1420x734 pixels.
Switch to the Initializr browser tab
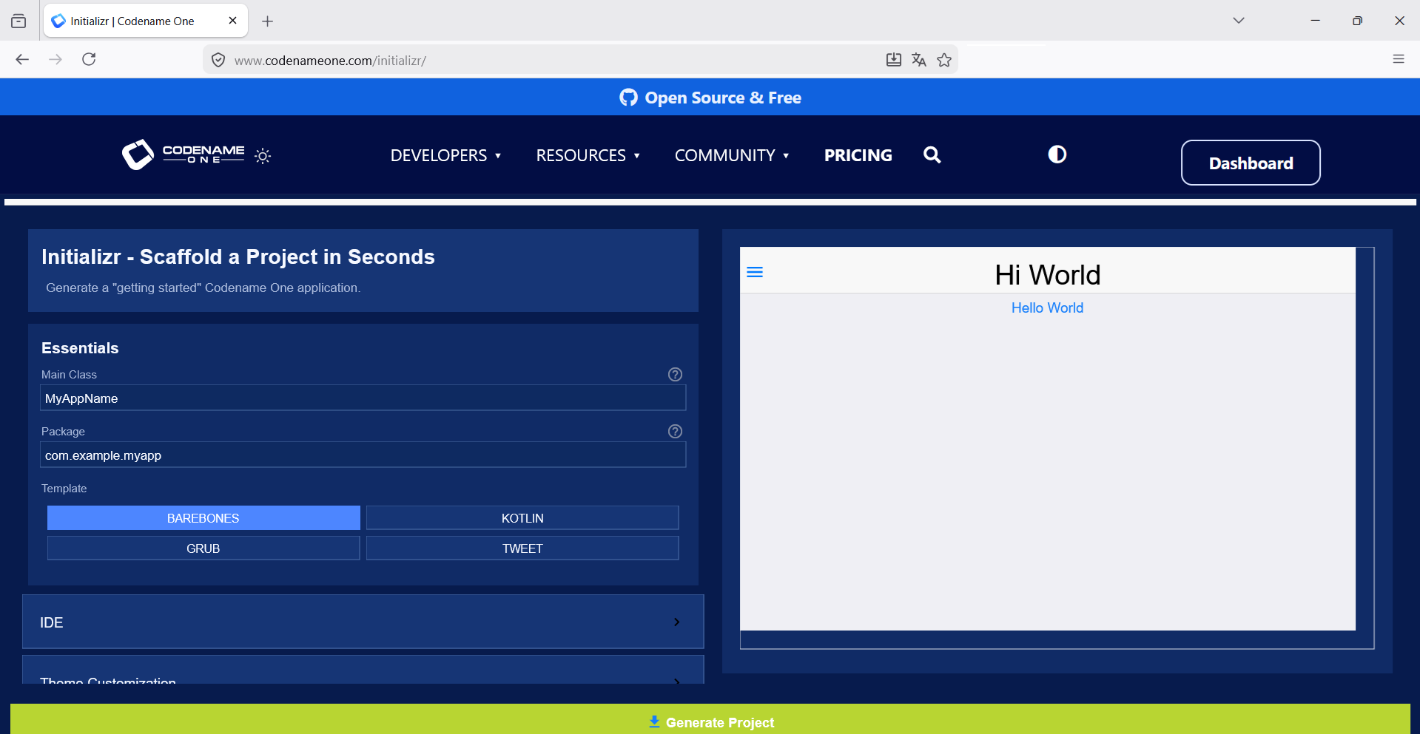145,21
